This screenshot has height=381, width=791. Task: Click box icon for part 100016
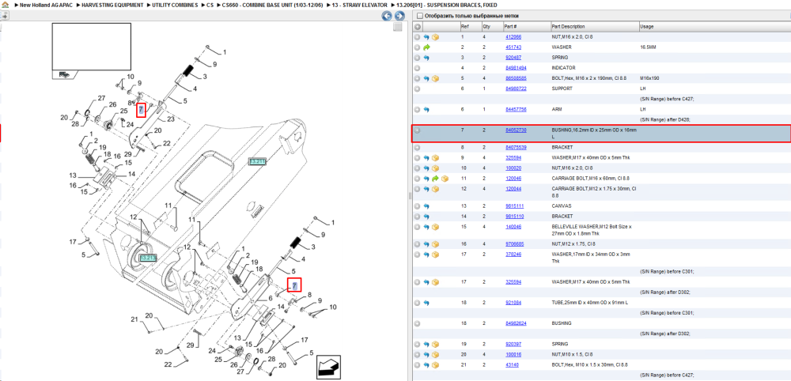435,354
